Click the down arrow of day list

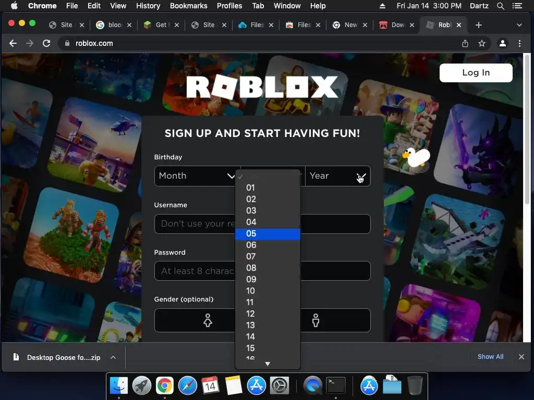point(268,364)
